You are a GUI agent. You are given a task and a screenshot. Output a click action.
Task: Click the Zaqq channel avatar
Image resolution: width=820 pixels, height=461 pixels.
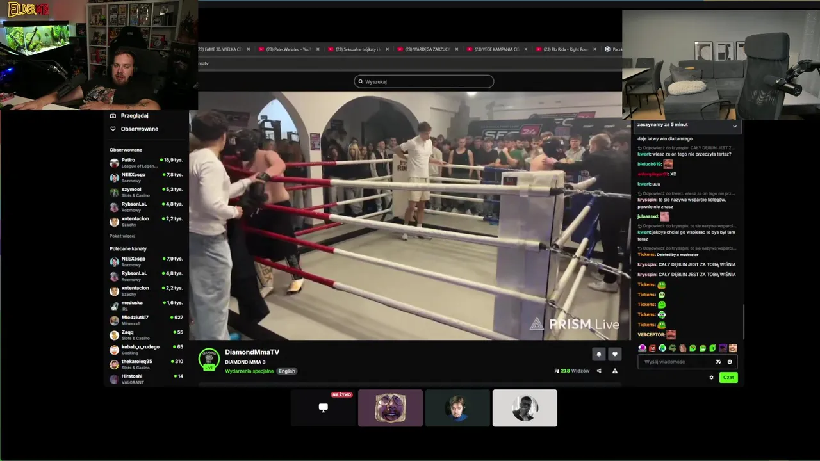point(114,335)
